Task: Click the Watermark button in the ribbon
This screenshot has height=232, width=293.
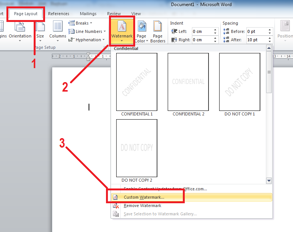Action: (122, 31)
